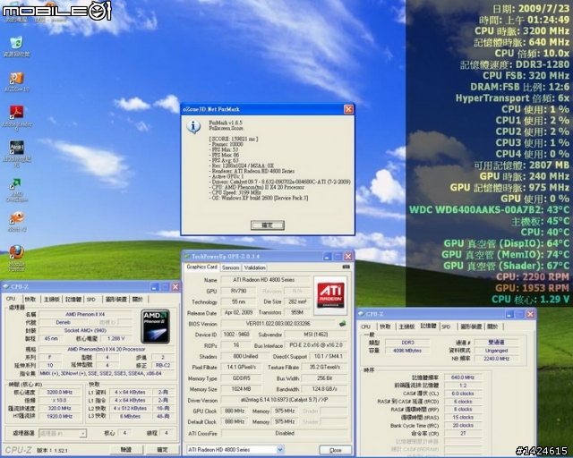
Task: Open the 主機板 tab in left CPU-Z window
Action: click(x=51, y=300)
